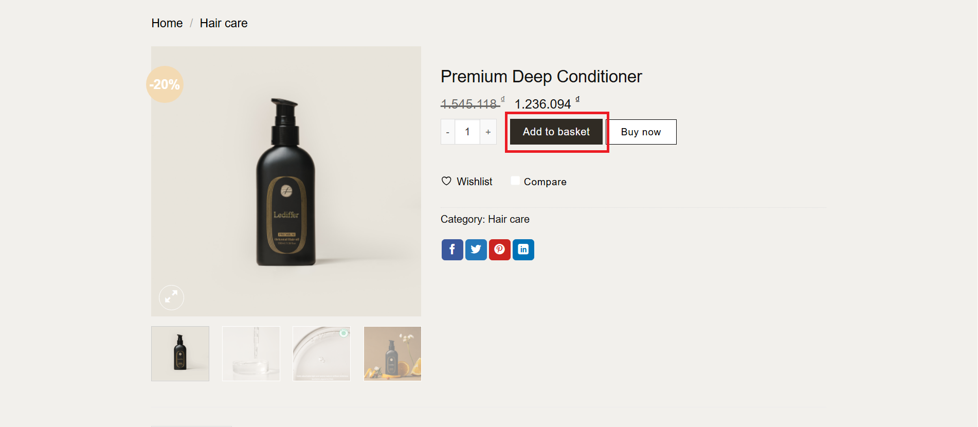
Task: Open fullscreen image zoom icon
Action: click(171, 297)
